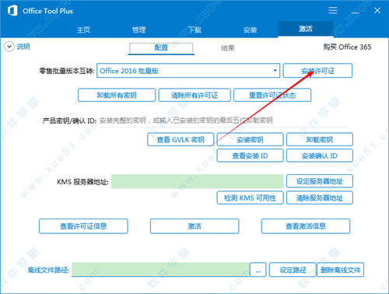
Task: Click the 重置许可证状态 button
Action: (x=272, y=95)
